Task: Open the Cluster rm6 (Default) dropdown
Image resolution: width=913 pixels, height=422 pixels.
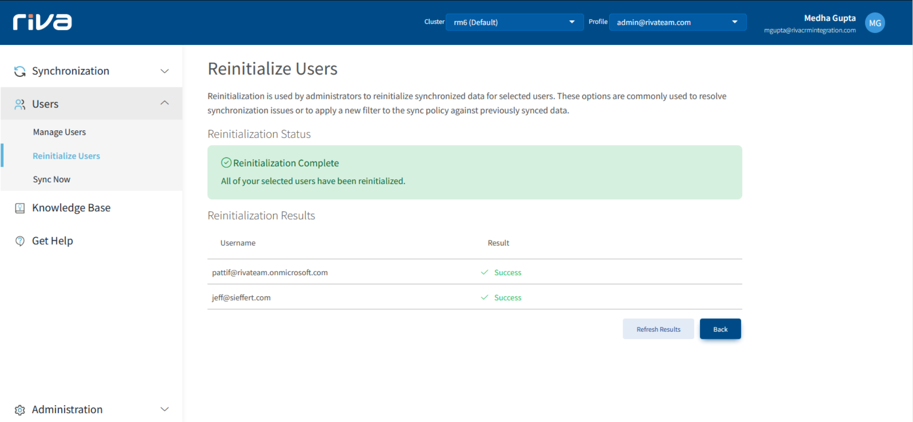Action: click(x=514, y=22)
